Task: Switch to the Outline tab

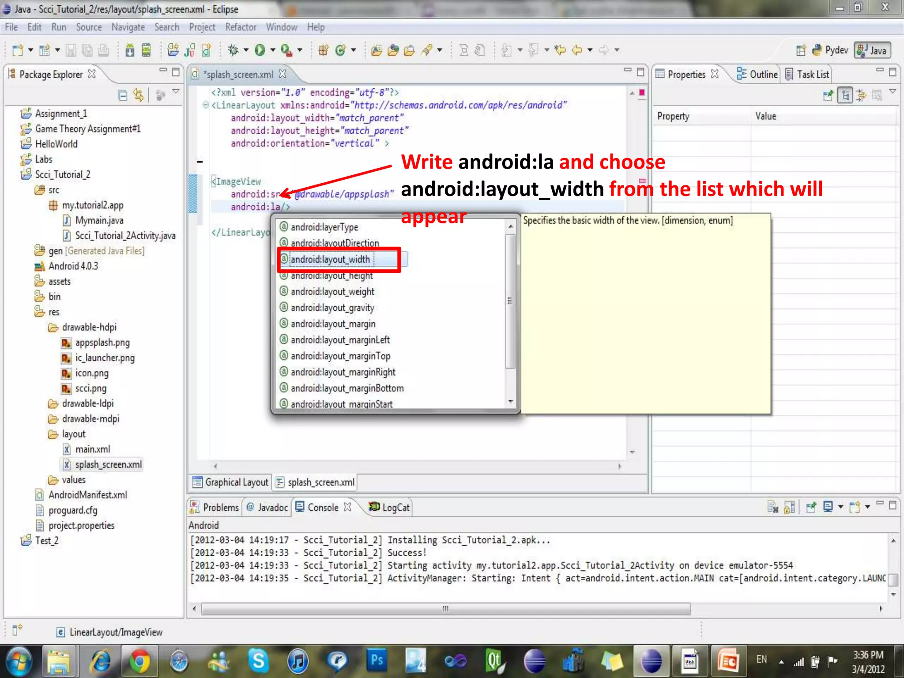Action: (x=758, y=74)
